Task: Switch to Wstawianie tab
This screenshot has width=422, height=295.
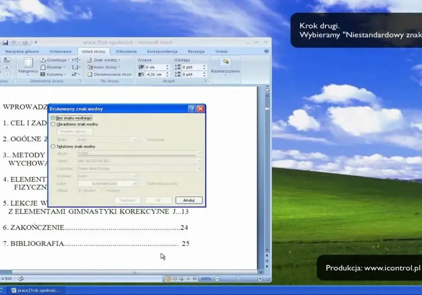Action: tap(60, 51)
